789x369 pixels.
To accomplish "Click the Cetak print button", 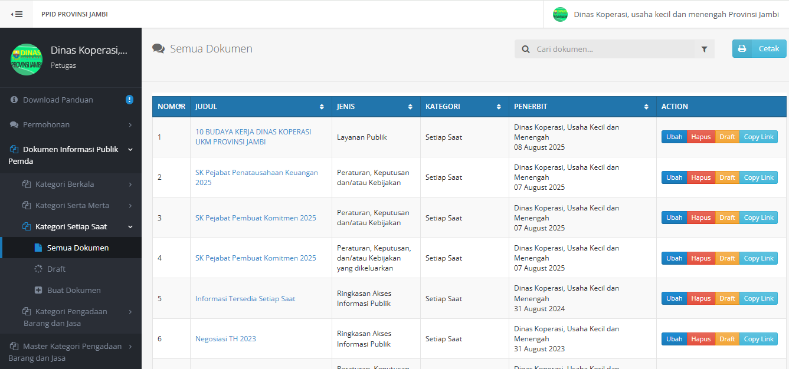I will [759, 49].
